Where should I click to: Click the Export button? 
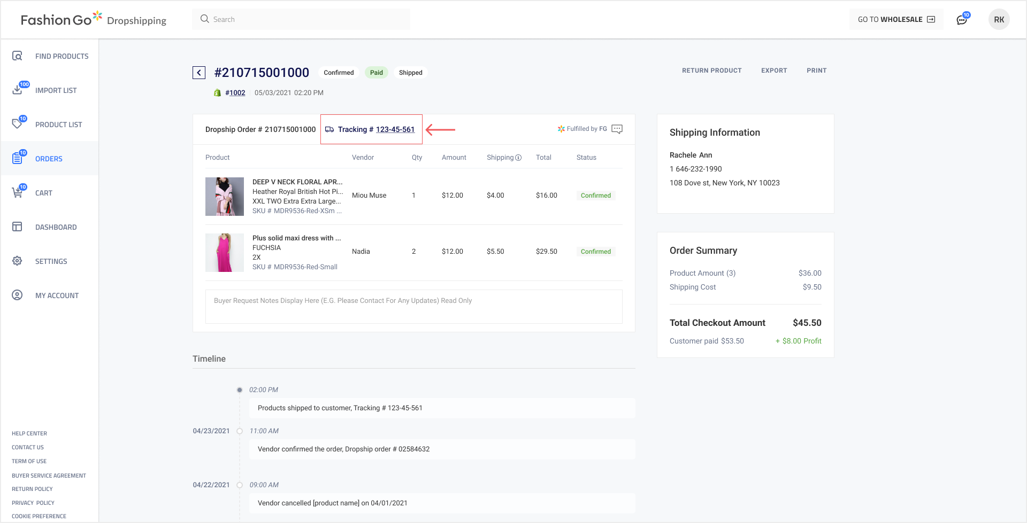773,71
